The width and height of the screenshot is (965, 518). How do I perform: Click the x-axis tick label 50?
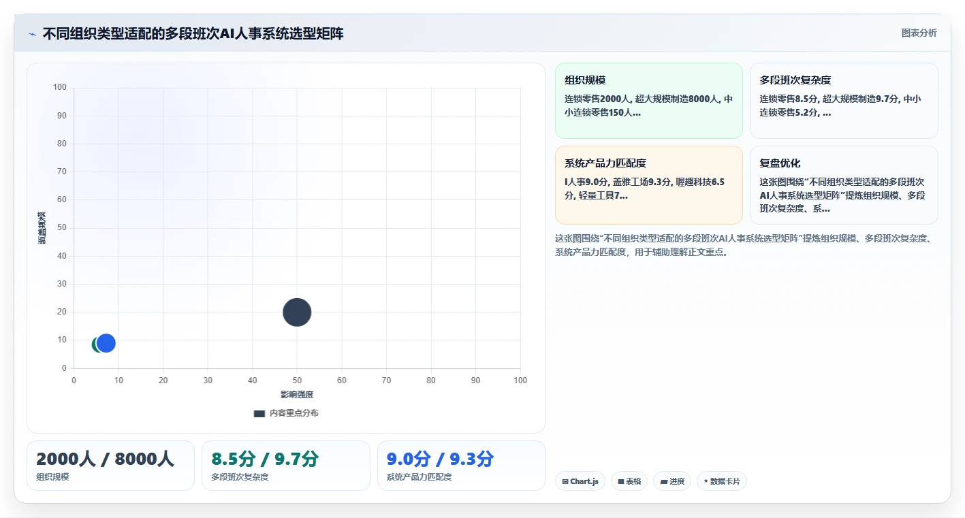[297, 381]
